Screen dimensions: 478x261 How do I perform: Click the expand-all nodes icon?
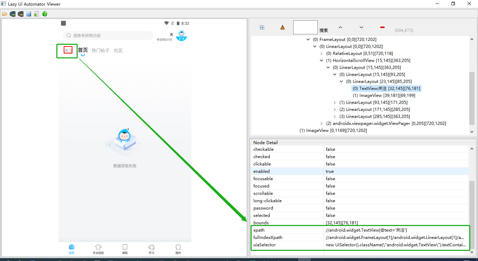[262, 27]
